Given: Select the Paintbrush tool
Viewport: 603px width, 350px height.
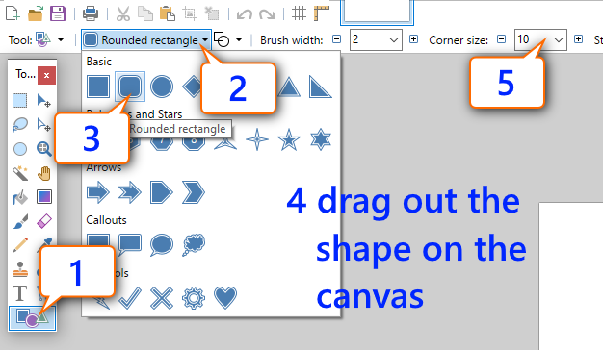Looking at the screenshot, I should 20,221.
